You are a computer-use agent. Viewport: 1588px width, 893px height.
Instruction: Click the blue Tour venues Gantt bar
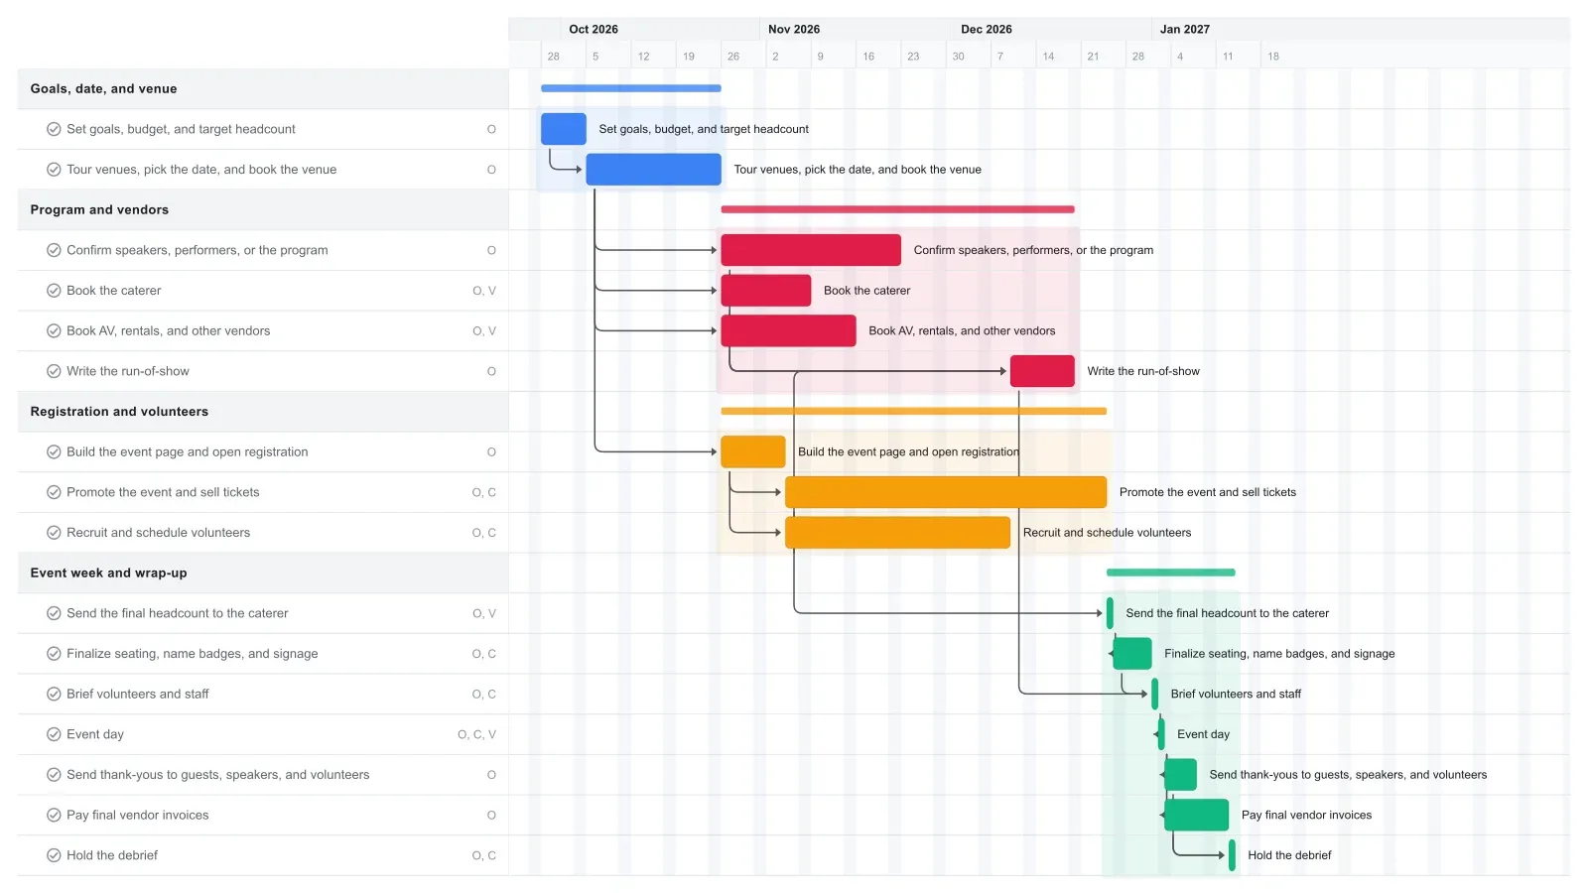(x=654, y=170)
